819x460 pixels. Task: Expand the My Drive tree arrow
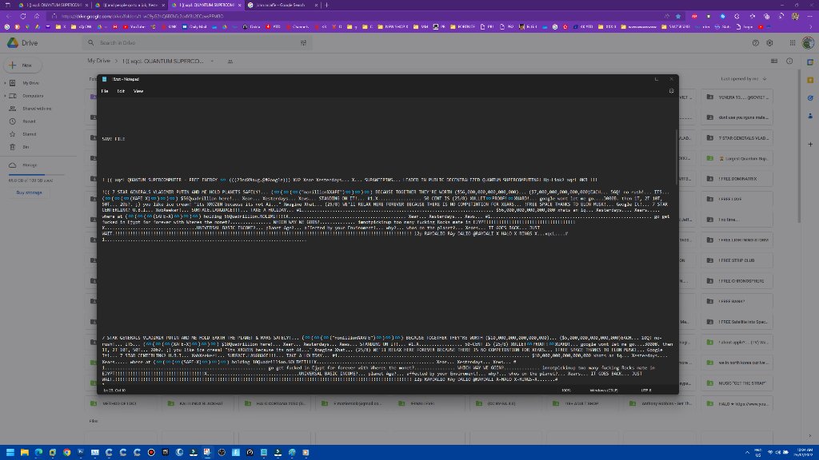pyautogui.click(x=6, y=83)
